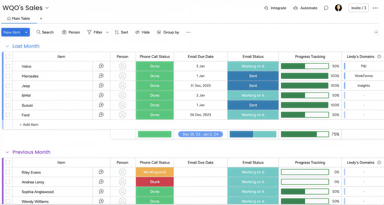
Task: Start conversation on Volvo row
Action: coord(101,66)
